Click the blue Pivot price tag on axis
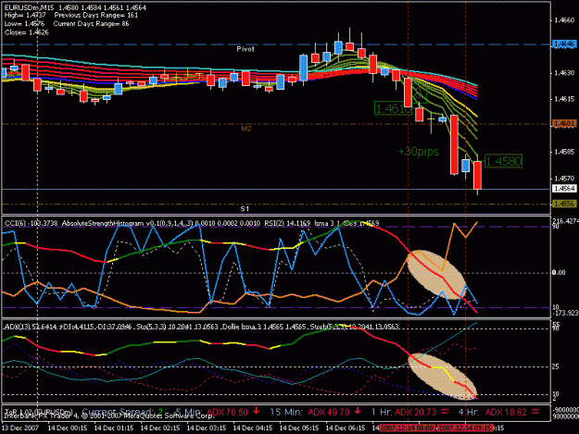 coord(564,44)
